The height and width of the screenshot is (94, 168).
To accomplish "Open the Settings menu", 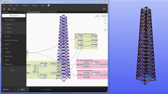I will tap(34, 5).
